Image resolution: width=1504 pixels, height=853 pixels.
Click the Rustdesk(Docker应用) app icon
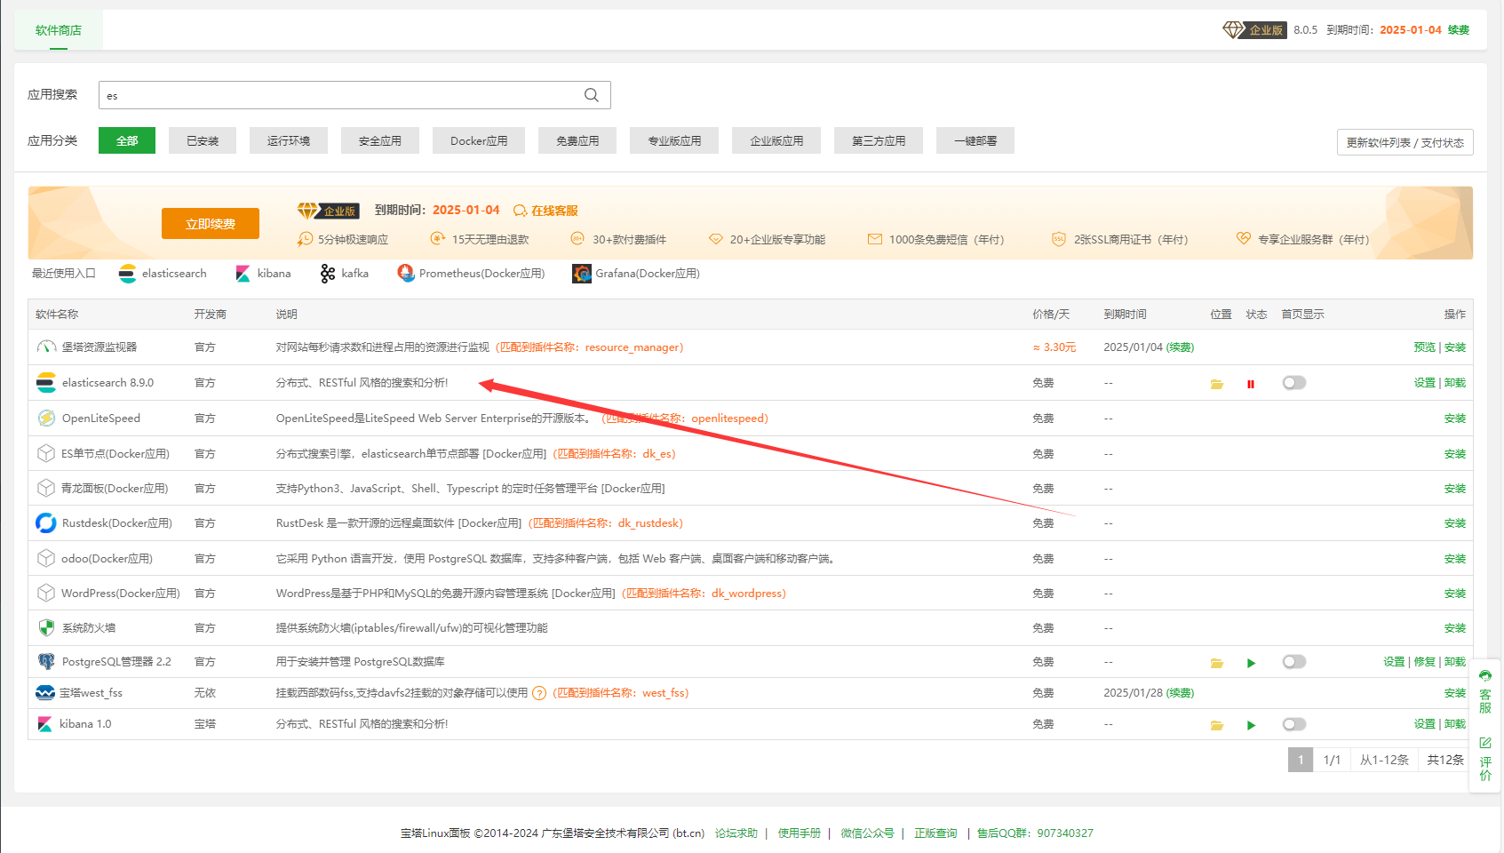coord(46,523)
